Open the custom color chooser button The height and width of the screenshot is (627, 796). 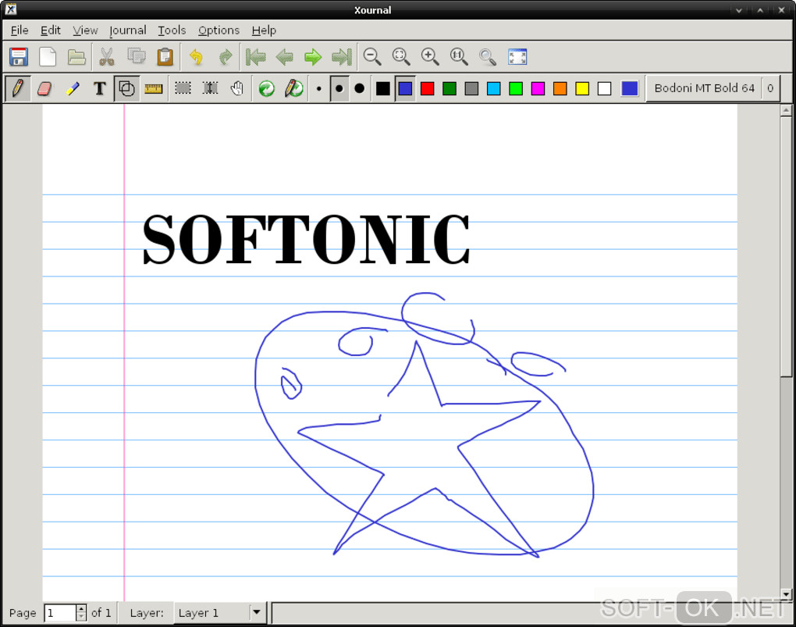click(x=630, y=89)
